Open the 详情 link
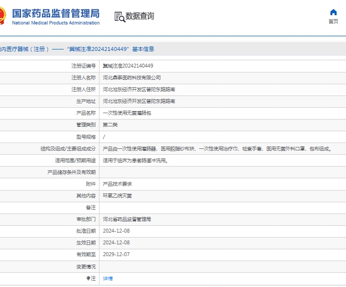 [x=108, y=278]
